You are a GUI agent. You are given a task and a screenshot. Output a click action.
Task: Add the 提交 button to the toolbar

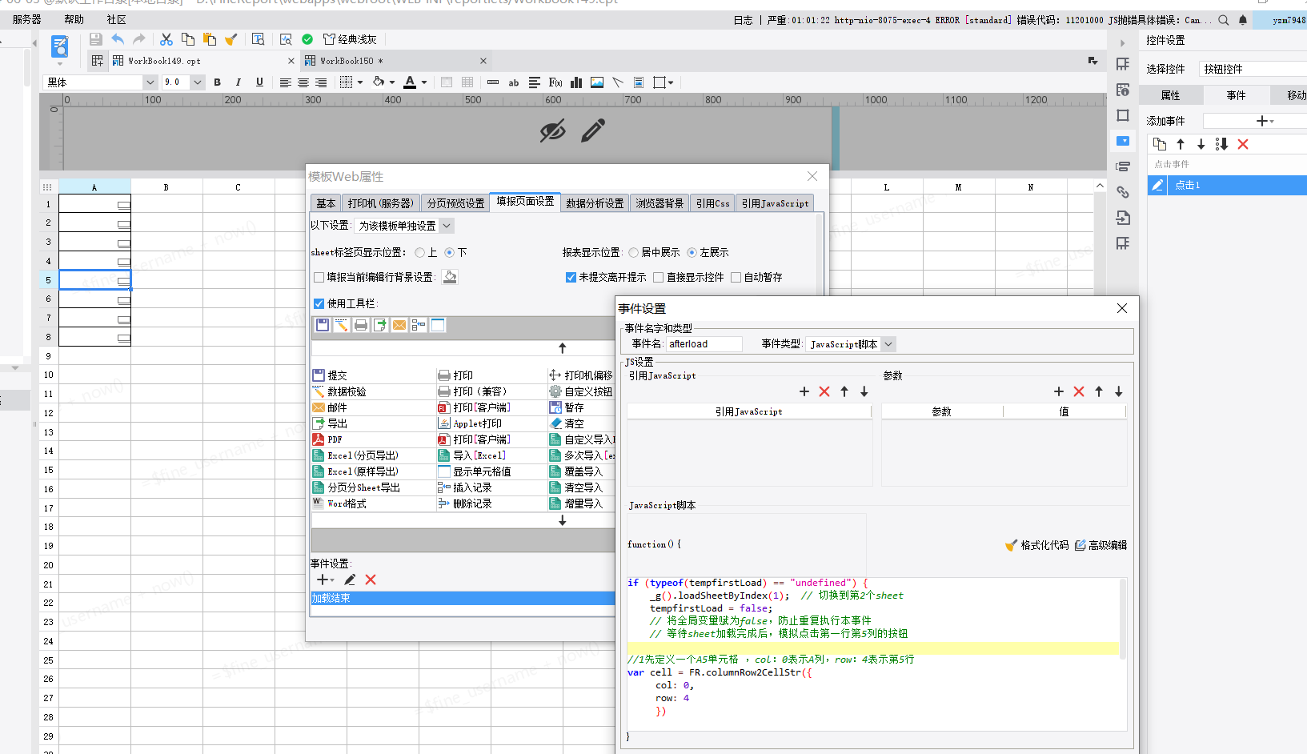330,375
